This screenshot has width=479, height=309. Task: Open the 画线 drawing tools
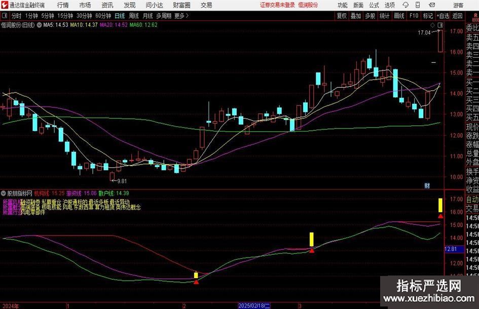[x=399, y=16]
